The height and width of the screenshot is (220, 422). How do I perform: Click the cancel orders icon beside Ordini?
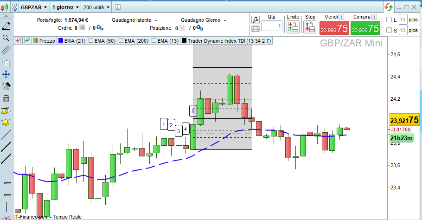click(82, 28)
